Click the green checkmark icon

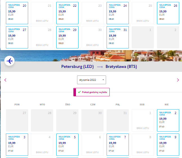coord(79,92)
